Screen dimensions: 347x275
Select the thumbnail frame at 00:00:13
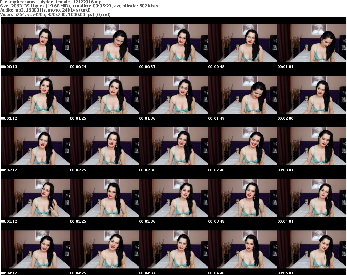coord(35,43)
